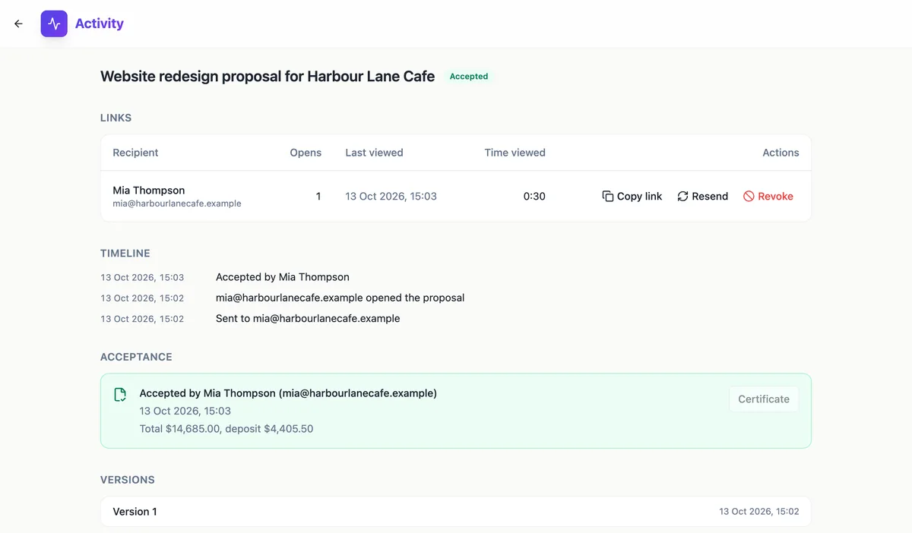Click the signed document icon in Acceptance
The height and width of the screenshot is (533, 912).
120,394
